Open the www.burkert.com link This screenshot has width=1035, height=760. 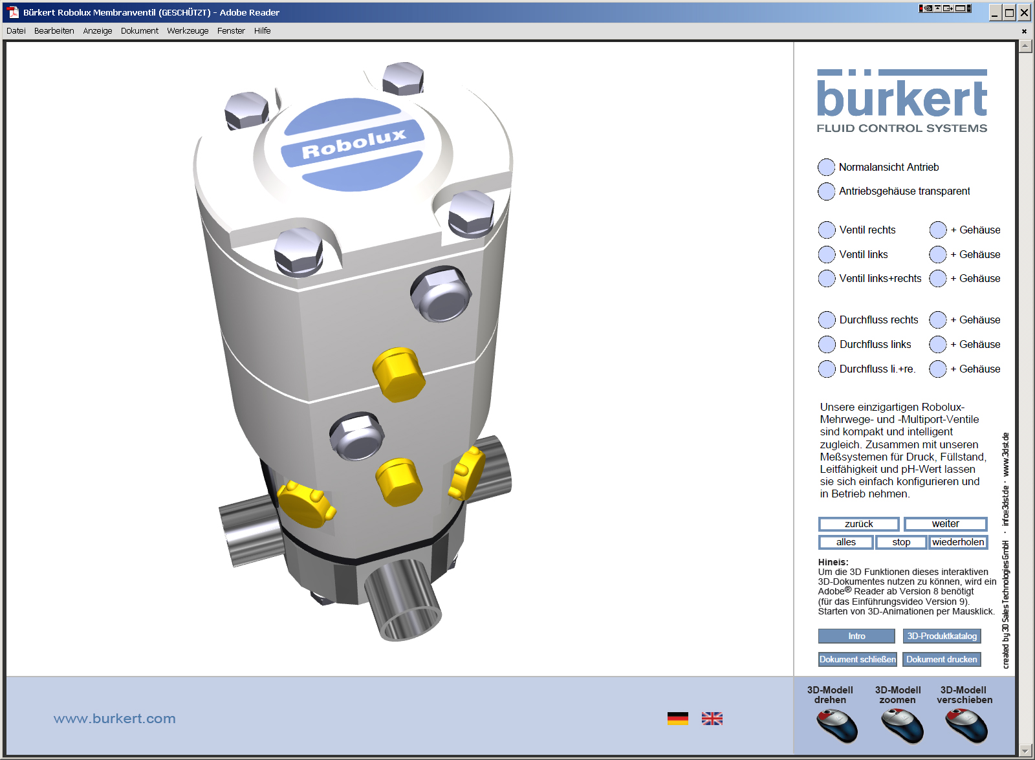coord(113,718)
